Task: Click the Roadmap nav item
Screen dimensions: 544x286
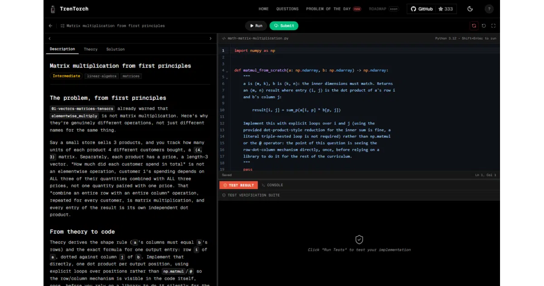Action: click(384, 9)
